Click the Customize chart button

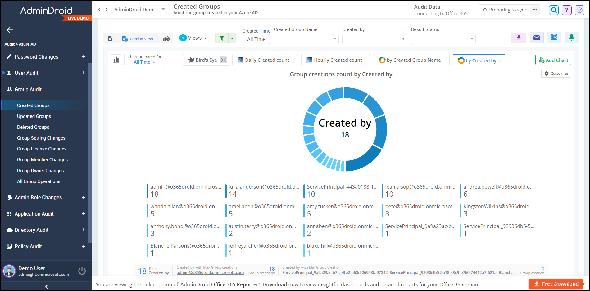pyautogui.click(x=556, y=74)
